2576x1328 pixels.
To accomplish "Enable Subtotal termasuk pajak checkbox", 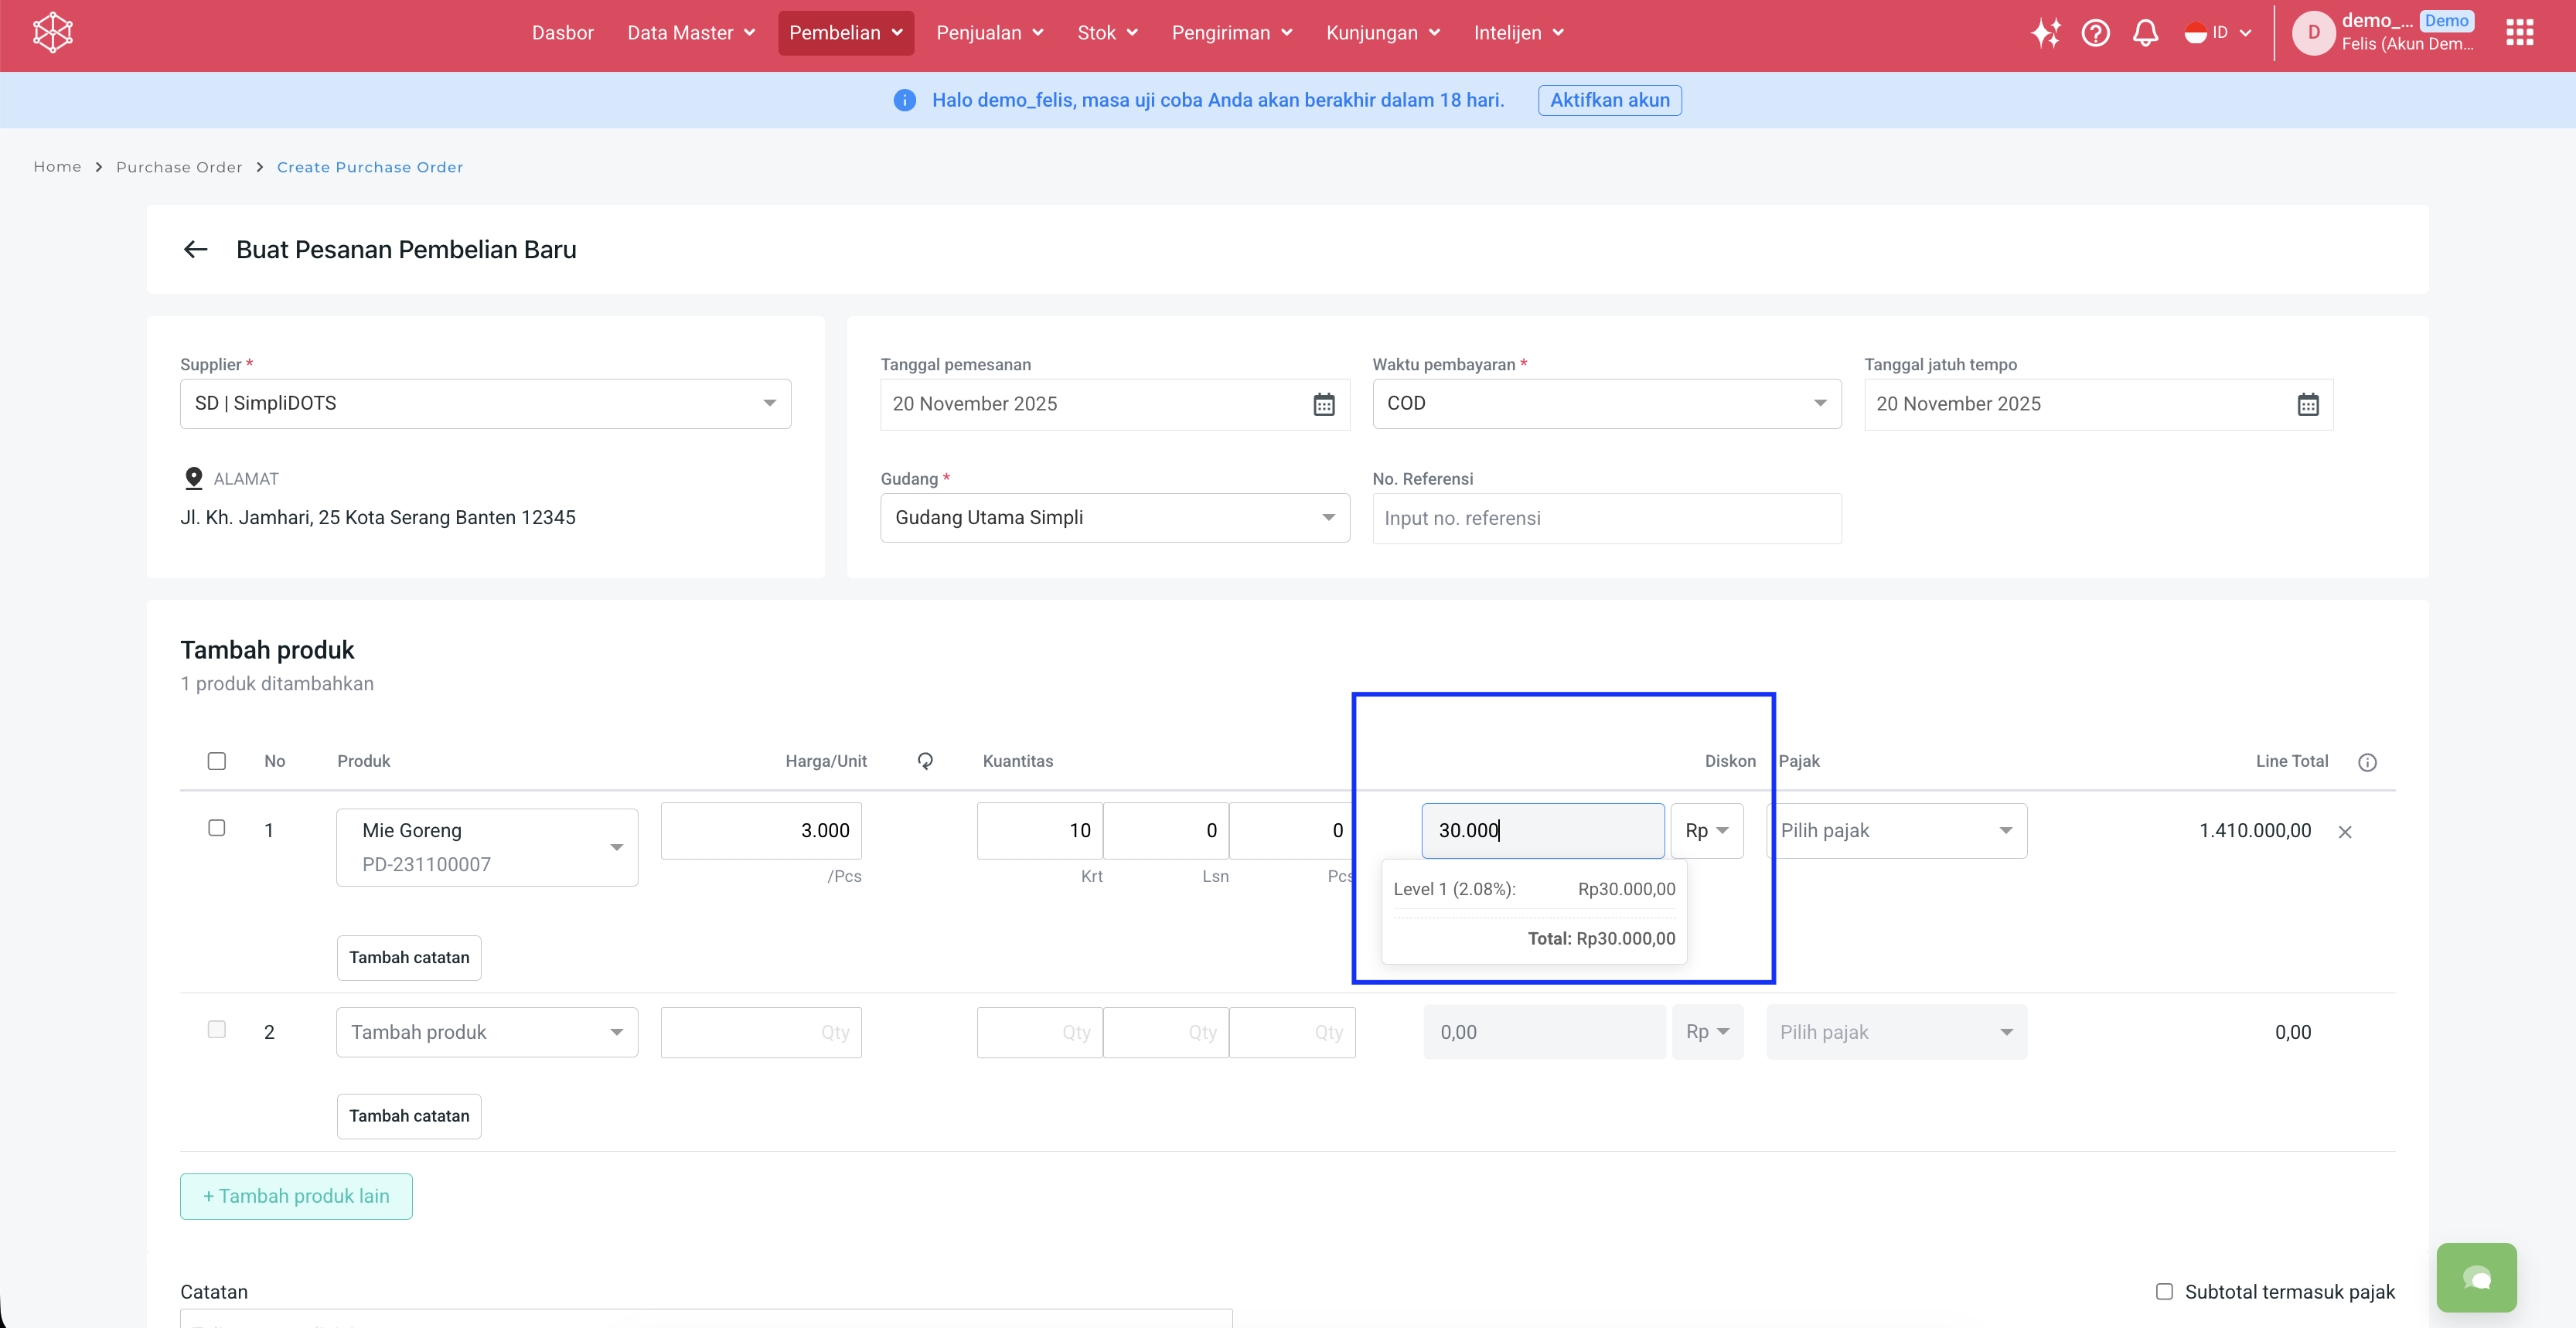I will tap(2164, 1291).
